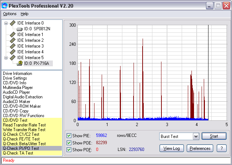The width and height of the screenshot is (232, 165).
Task: Toggle the Show PIE checkbox
Action: point(69,135)
